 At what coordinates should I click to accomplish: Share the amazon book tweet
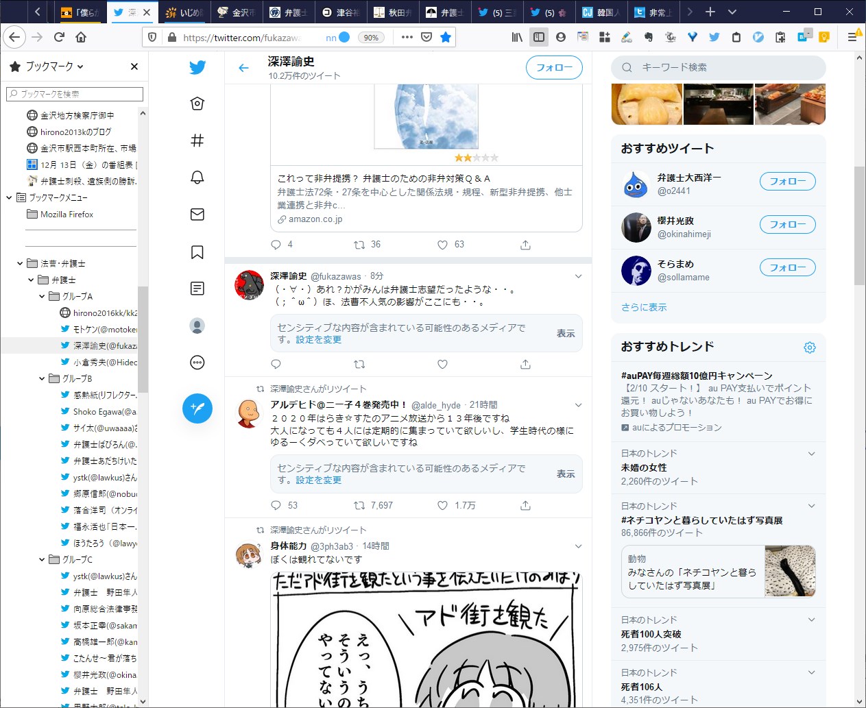[525, 245]
